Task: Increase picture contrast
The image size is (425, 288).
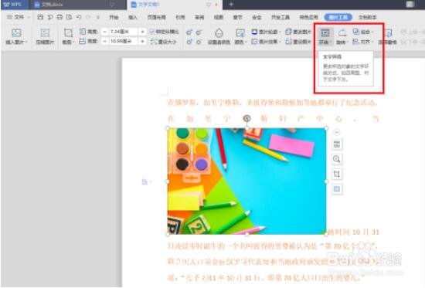Action: [189, 32]
